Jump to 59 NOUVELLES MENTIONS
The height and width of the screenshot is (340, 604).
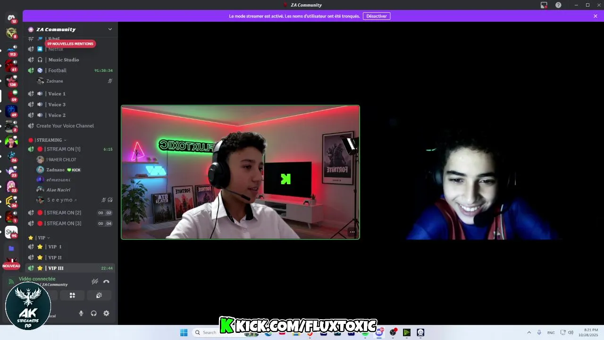pyautogui.click(x=70, y=44)
